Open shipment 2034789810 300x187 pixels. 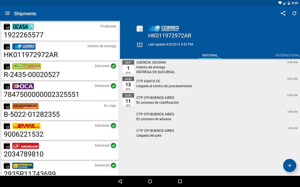coord(60,150)
